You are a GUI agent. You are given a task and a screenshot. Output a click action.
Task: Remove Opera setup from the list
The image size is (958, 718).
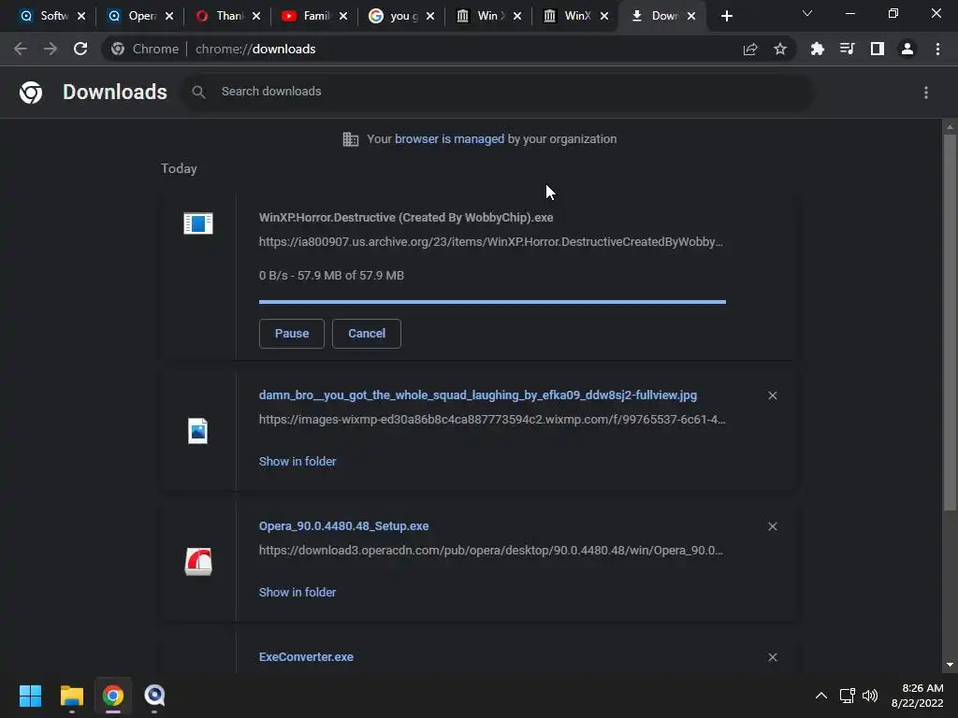click(772, 526)
